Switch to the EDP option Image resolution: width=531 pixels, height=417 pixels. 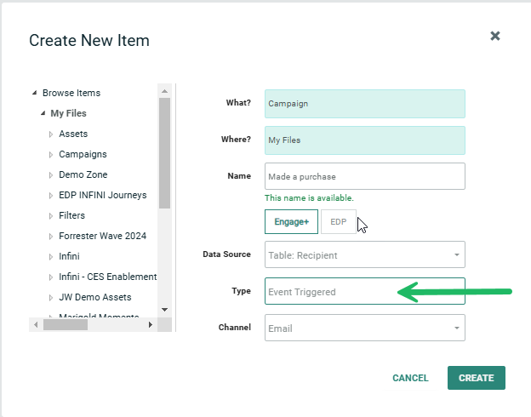[339, 222]
